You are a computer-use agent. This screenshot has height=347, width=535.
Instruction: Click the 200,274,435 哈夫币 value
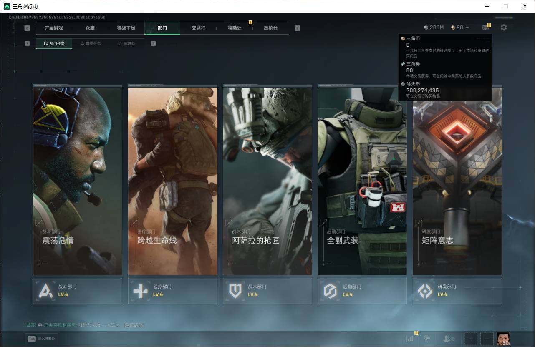(x=422, y=90)
